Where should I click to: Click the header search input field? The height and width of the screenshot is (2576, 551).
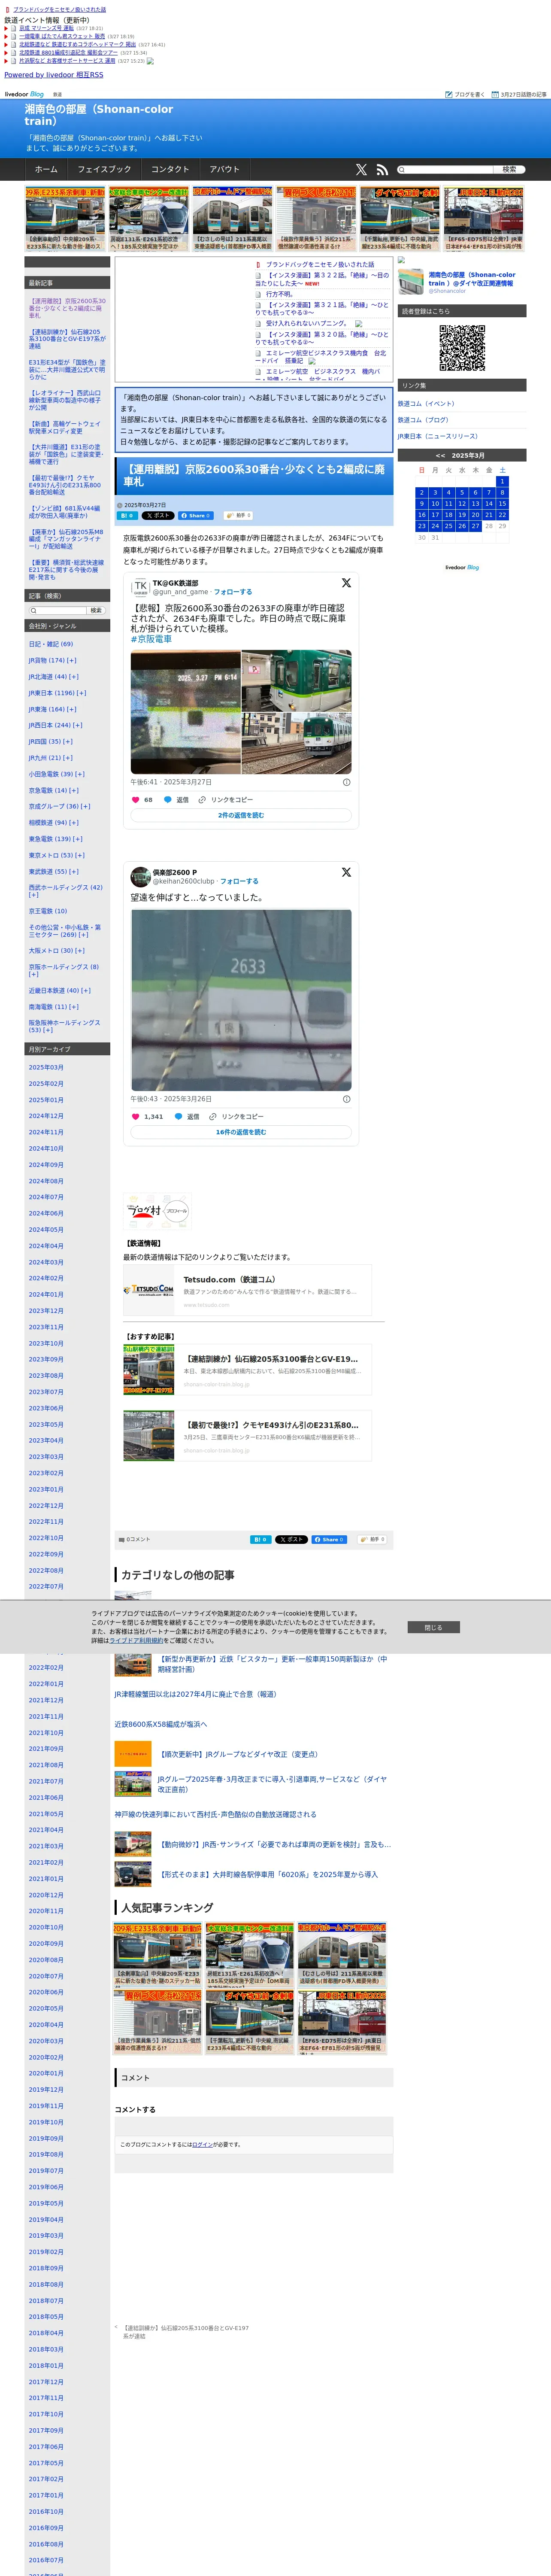(x=444, y=170)
